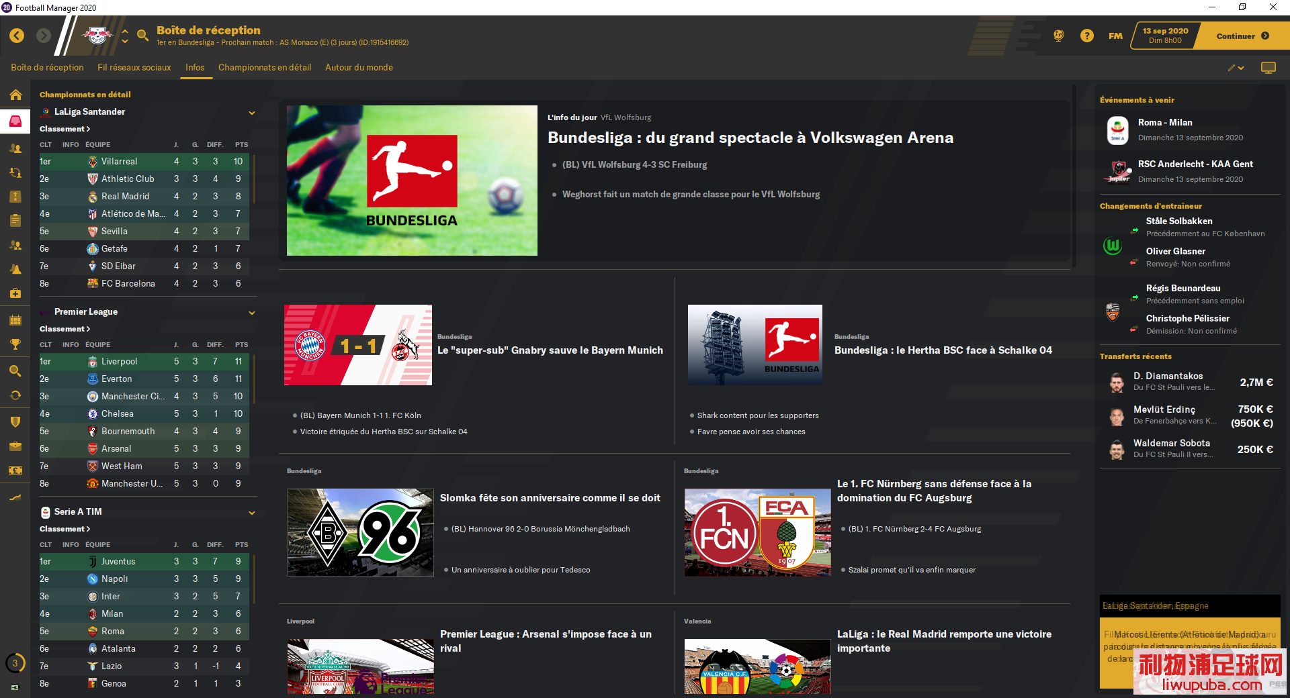Image resolution: width=1290 pixels, height=698 pixels.
Task: Select Juventus row in Serie A table
Action: click(144, 562)
